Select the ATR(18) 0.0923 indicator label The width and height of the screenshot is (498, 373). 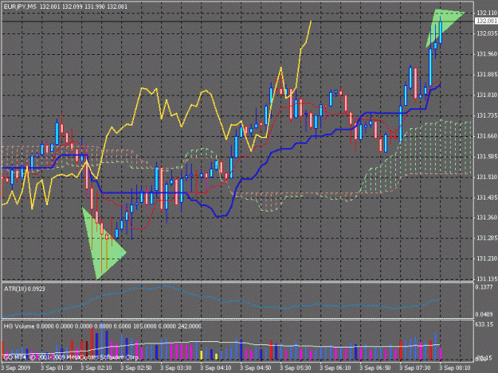coord(24,289)
